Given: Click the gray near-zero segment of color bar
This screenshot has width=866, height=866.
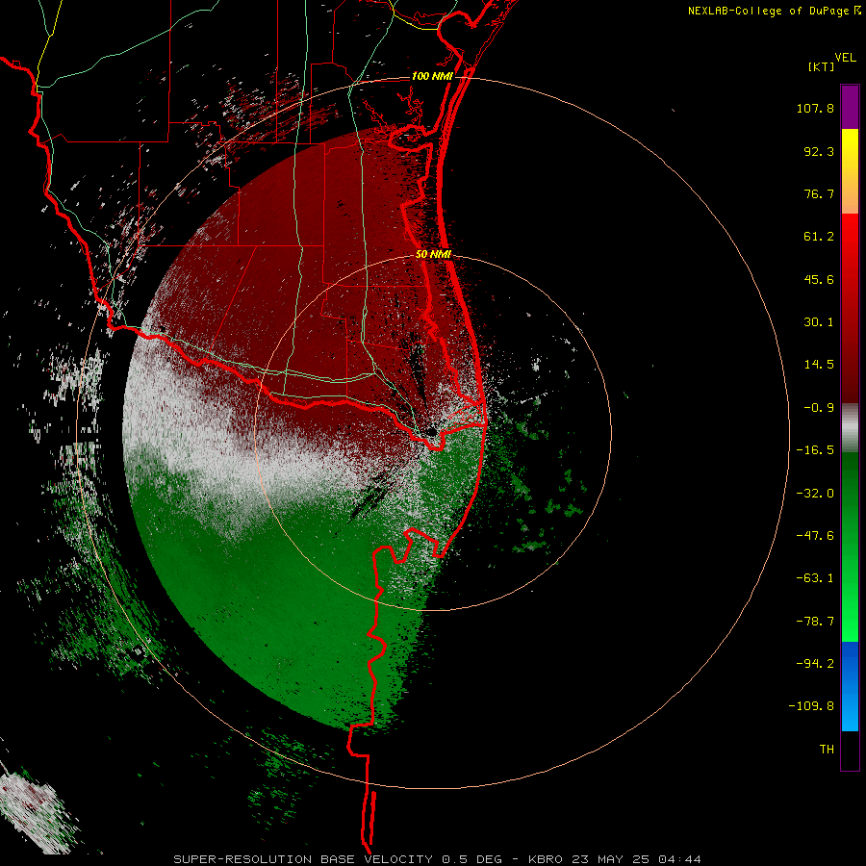Looking at the screenshot, I should pos(850,428).
